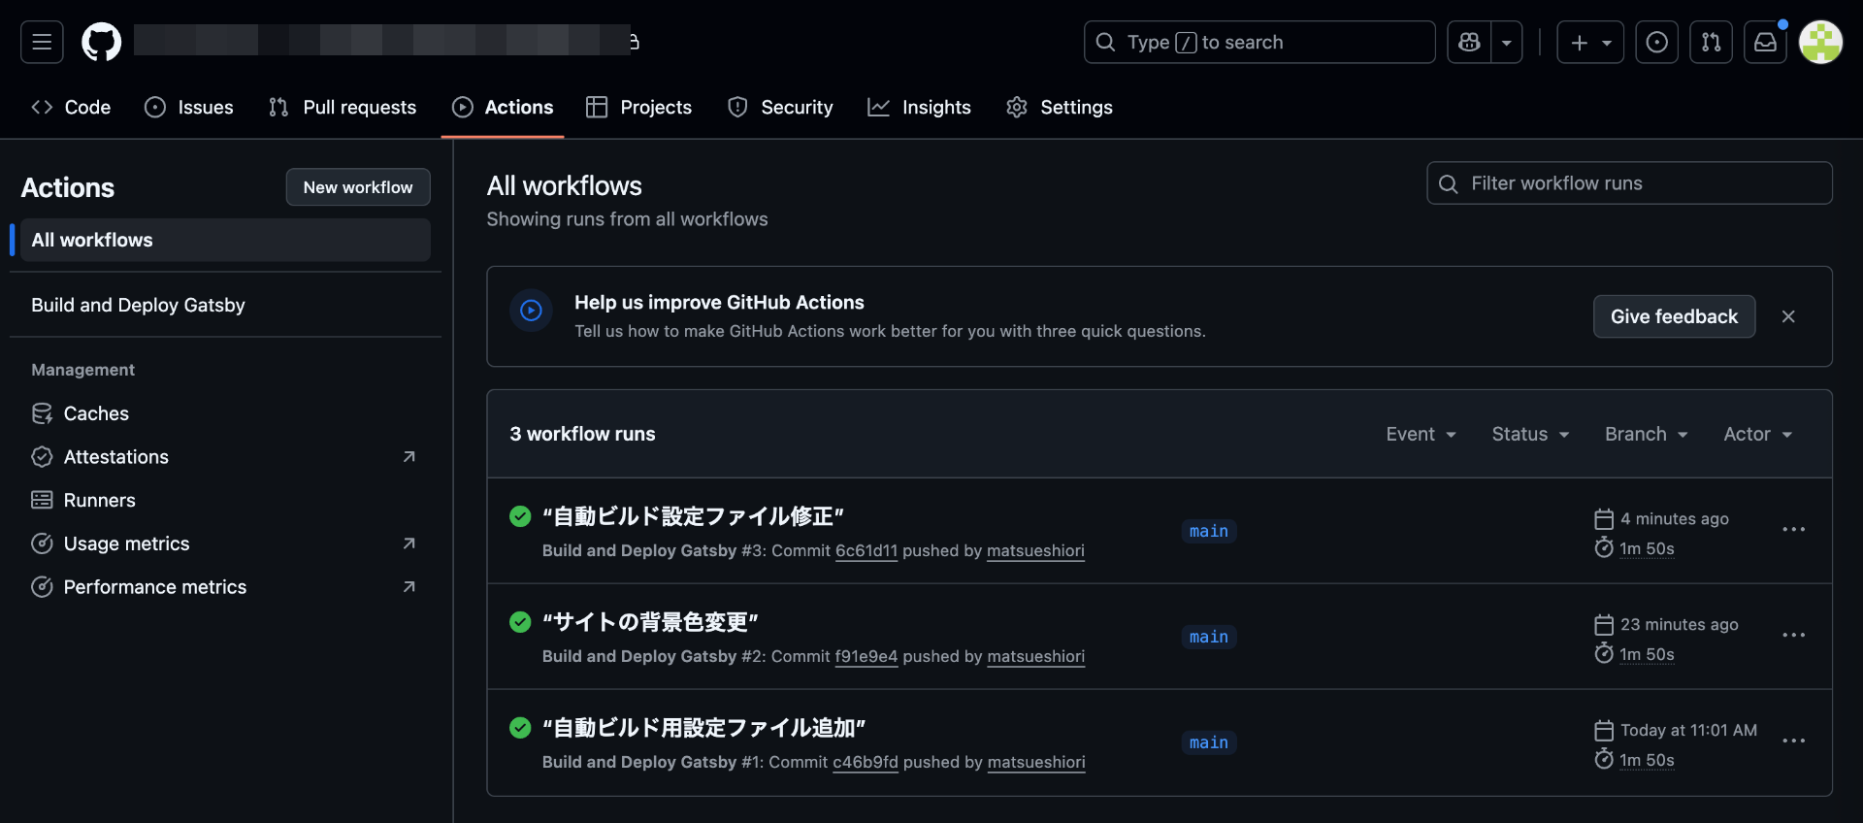Open the Copilot chat icon
This screenshot has width=1863, height=823.
click(1469, 42)
